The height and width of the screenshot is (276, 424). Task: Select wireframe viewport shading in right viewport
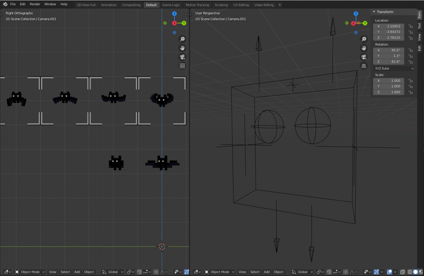410,272
